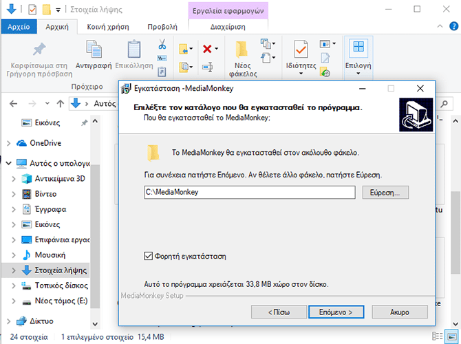Click the < Πίσω button
Screen dimensions: 461x344
279,312
